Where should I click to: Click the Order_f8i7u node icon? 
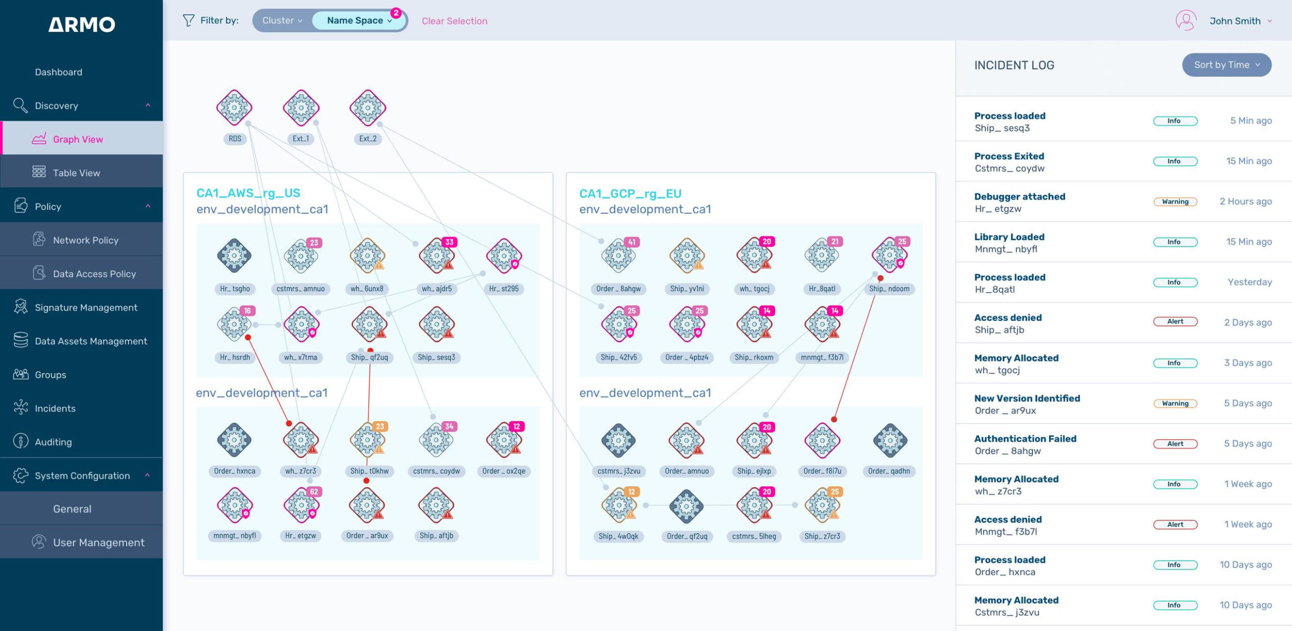coord(823,440)
